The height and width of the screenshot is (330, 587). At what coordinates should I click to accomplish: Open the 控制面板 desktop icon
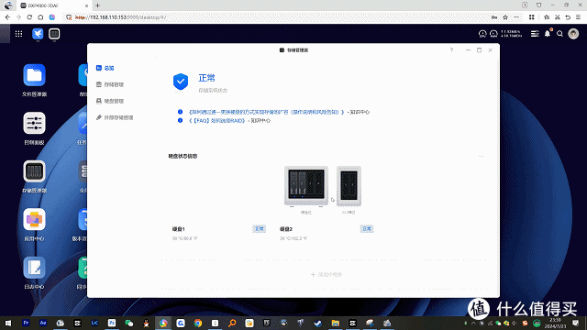[34, 124]
